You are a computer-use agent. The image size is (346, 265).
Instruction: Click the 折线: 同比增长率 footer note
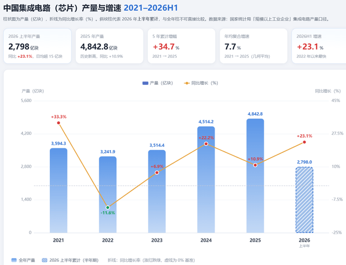tap(151, 260)
